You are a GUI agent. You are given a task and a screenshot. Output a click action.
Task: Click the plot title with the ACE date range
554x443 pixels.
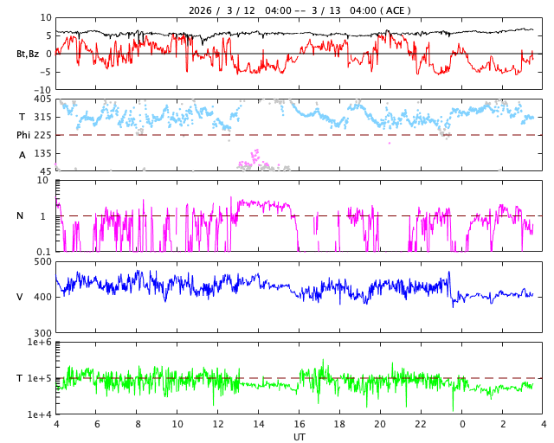pos(300,10)
